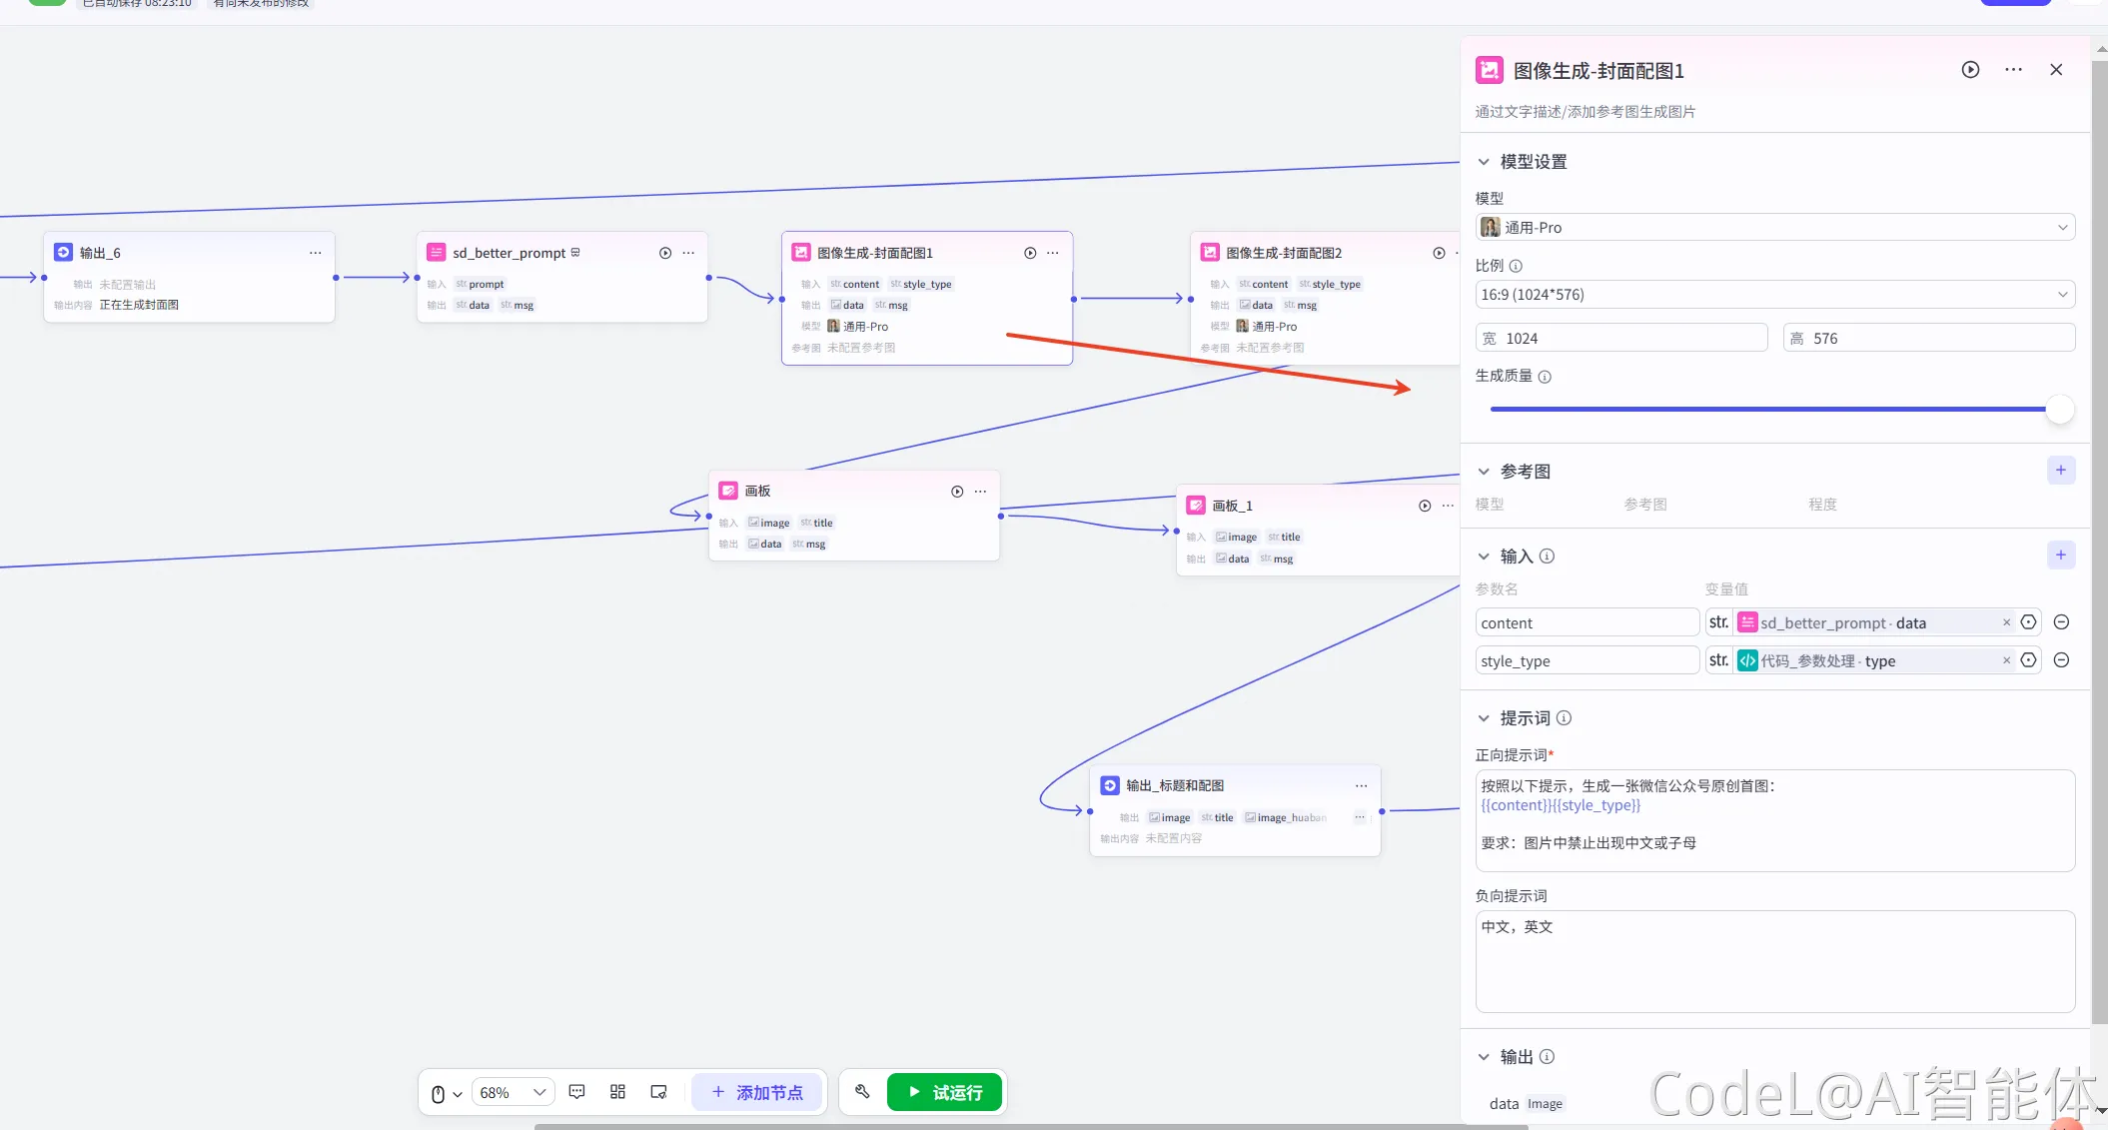The width and height of the screenshot is (2108, 1130).
Task: Clear the sd_better_prompt data variable reference
Action: point(2006,622)
